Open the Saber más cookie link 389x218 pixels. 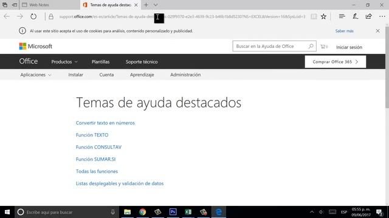click(345, 31)
